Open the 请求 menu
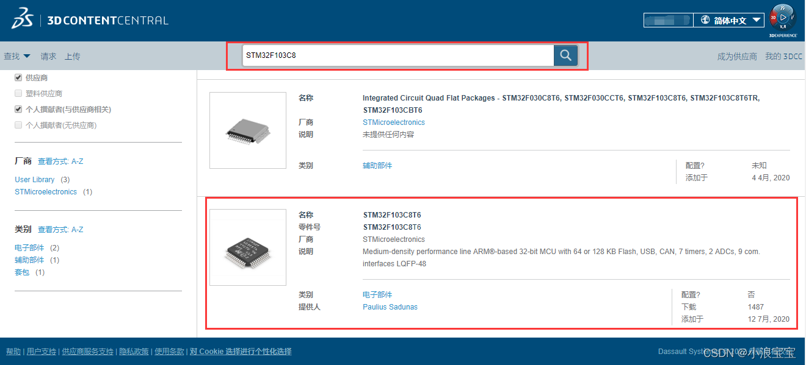 coord(48,56)
